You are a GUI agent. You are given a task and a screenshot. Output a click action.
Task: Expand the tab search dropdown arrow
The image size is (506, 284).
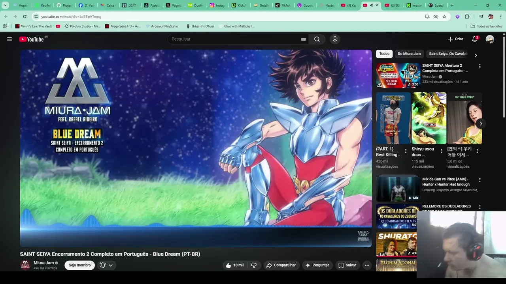(5, 6)
